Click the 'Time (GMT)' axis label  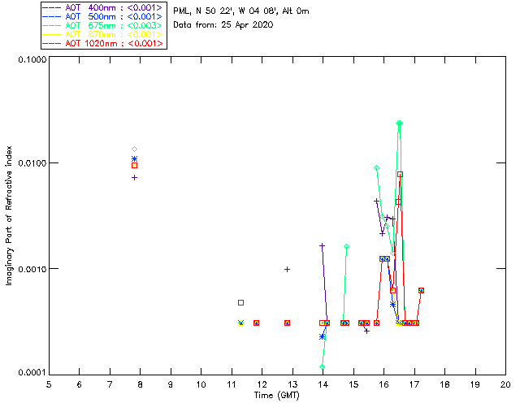pyautogui.click(x=277, y=396)
